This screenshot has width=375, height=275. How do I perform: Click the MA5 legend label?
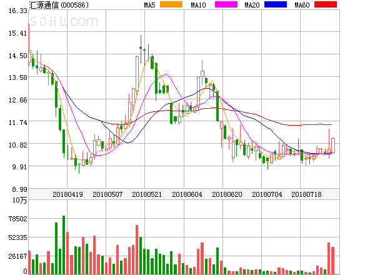[x=150, y=5]
